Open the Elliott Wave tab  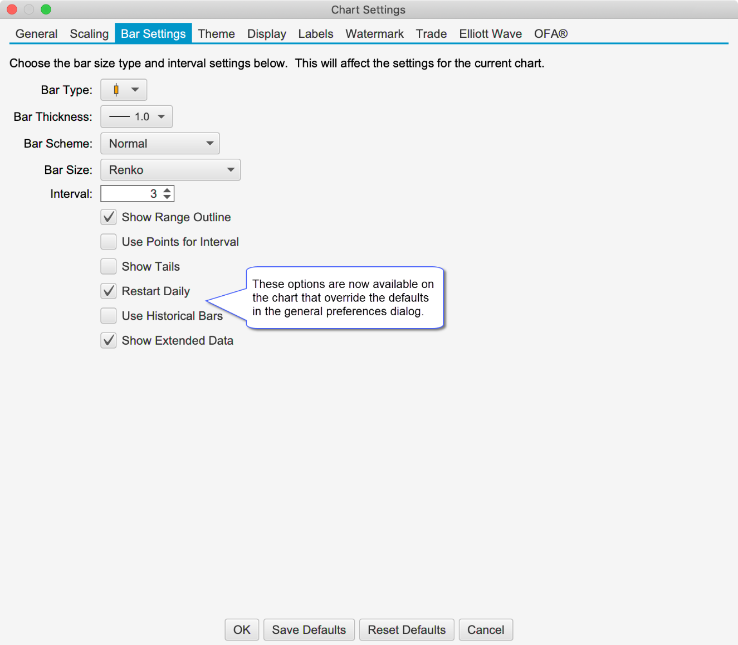point(490,34)
